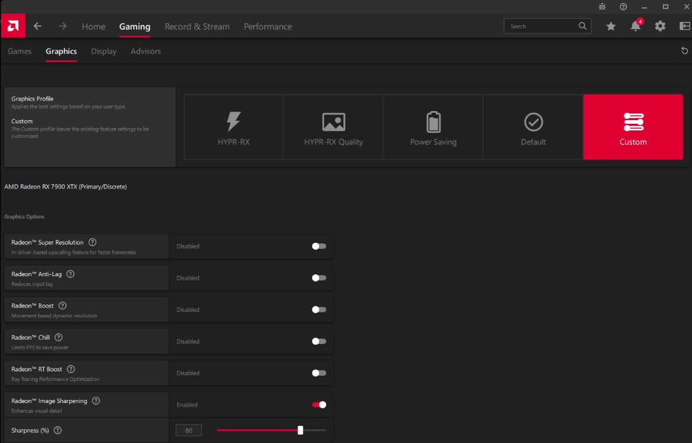Switch to the Advisors sub-tab

coord(146,51)
